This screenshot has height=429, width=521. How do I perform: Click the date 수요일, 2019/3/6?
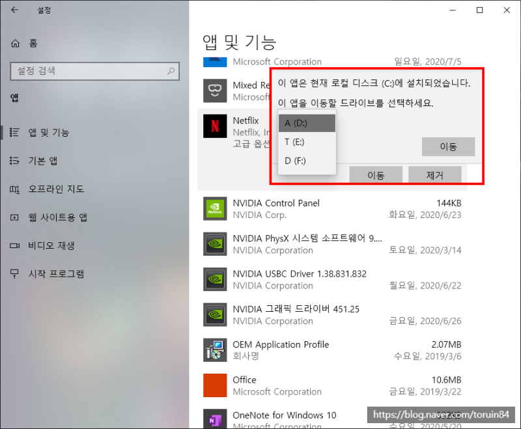click(427, 356)
